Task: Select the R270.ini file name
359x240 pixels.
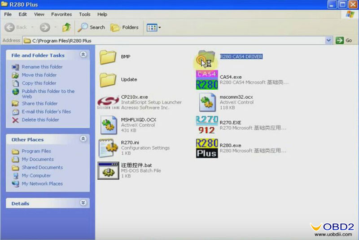Action: click(130, 143)
